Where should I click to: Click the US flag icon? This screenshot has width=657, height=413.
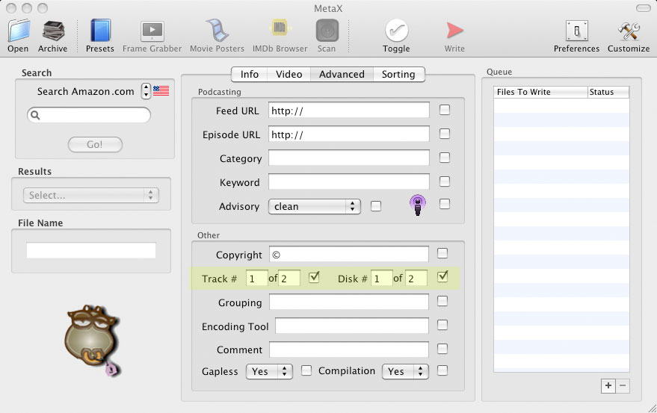(x=161, y=90)
